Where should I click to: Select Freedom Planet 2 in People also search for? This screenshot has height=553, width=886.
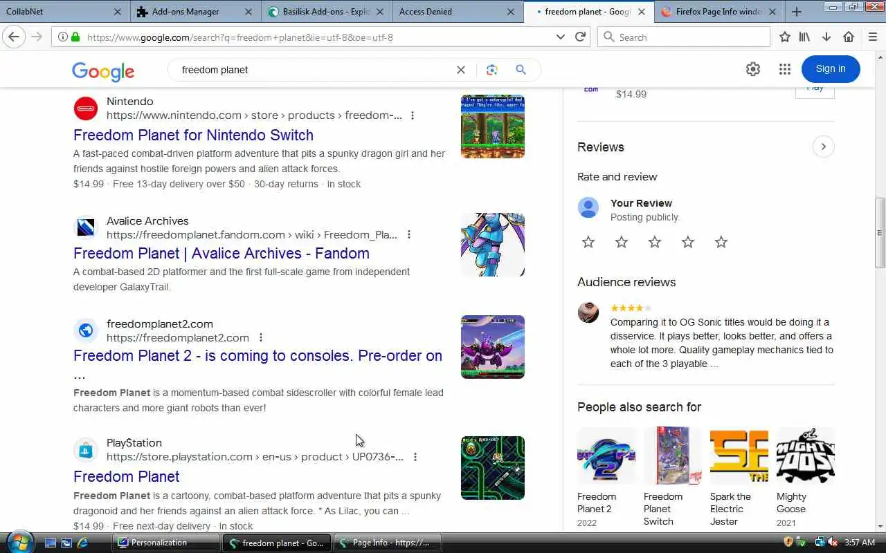(x=606, y=477)
